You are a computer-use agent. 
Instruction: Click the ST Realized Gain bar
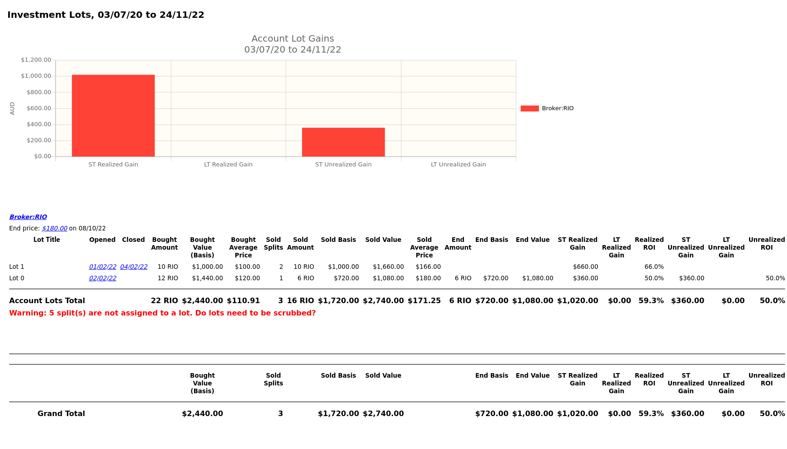[113, 116]
